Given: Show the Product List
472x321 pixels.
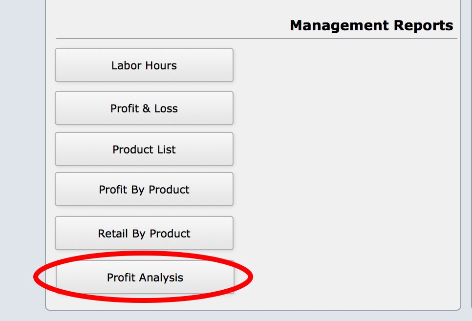Looking at the screenshot, I should tap(144, 149).
